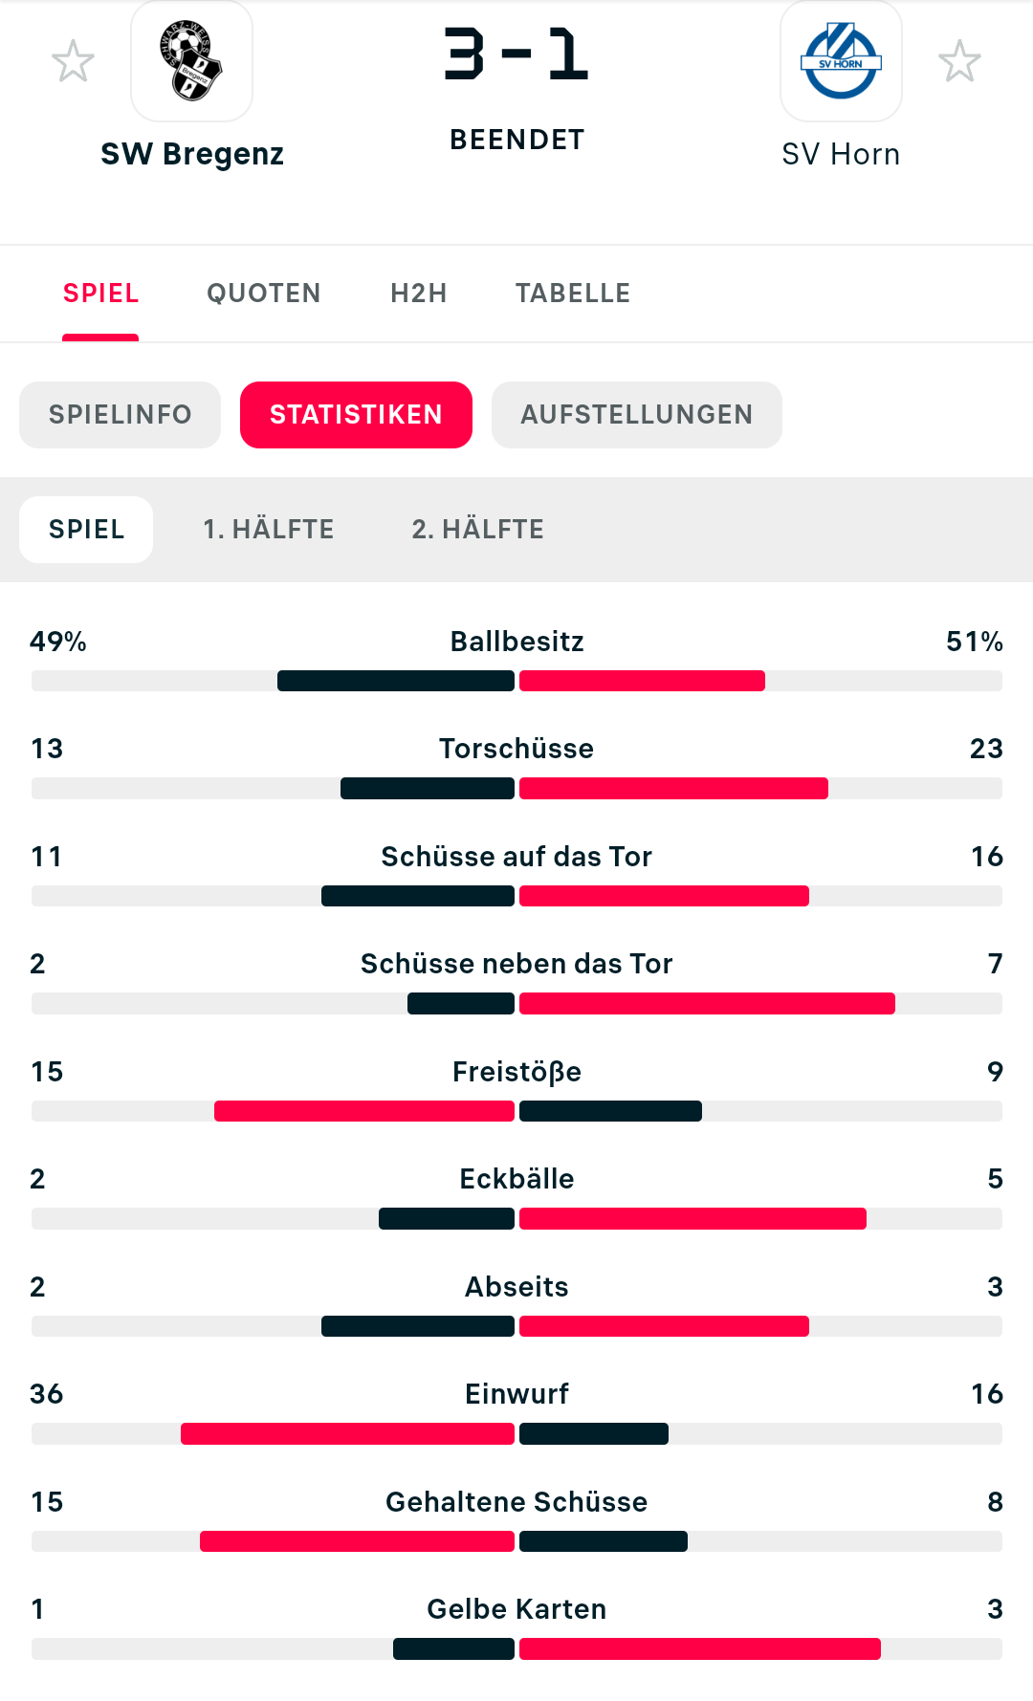The height and width of the screenshot is (1701, 1033).
Task: Switch to the QUOTEN tab
Action: (x=264, y=294)
